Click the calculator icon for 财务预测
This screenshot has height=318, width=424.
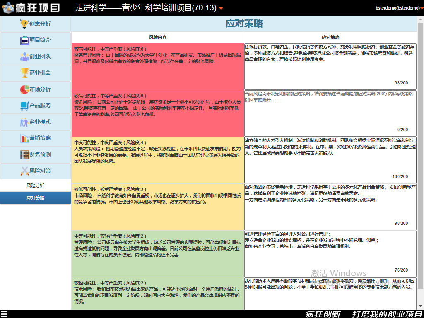coord(24,155)
